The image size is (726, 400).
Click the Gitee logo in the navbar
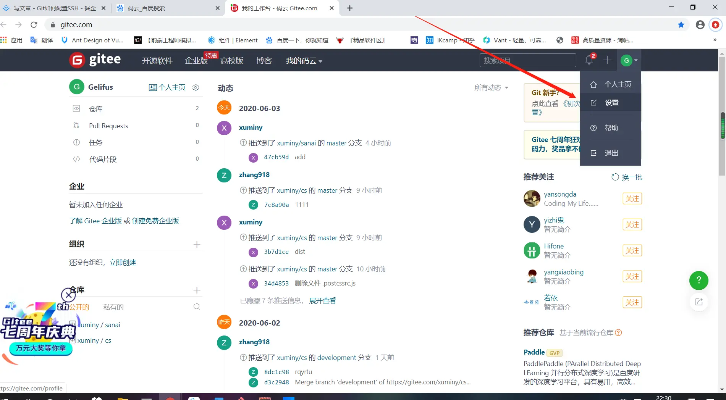[95, 60]
